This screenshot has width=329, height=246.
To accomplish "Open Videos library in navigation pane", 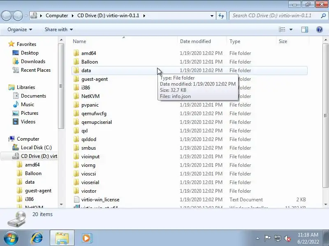I will 24,121.
